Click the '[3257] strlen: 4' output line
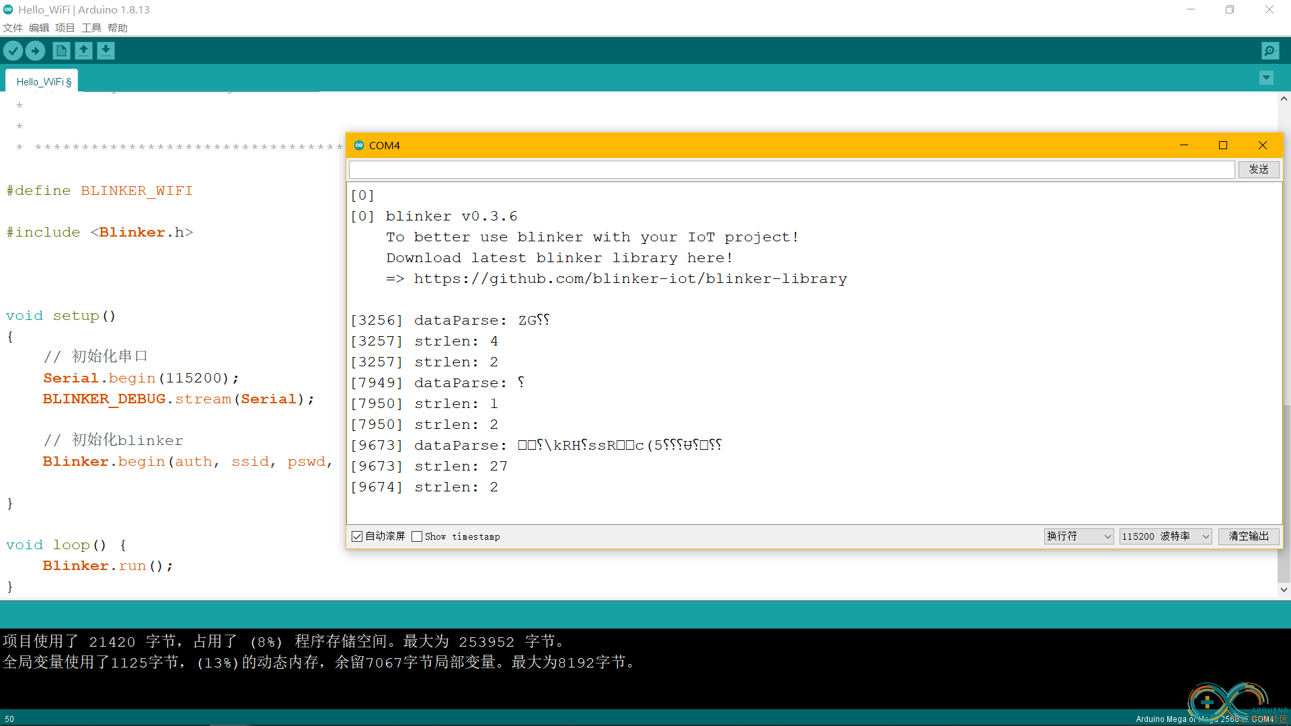Screen dimensions: 1291x726 (424, 341)
